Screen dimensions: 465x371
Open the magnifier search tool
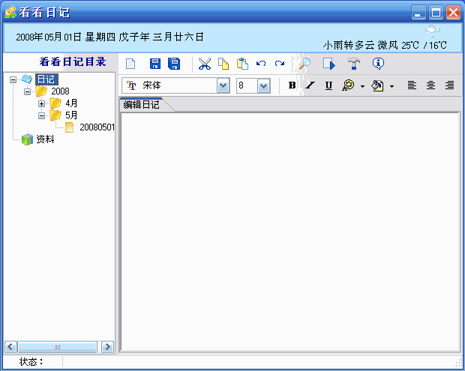304,64
